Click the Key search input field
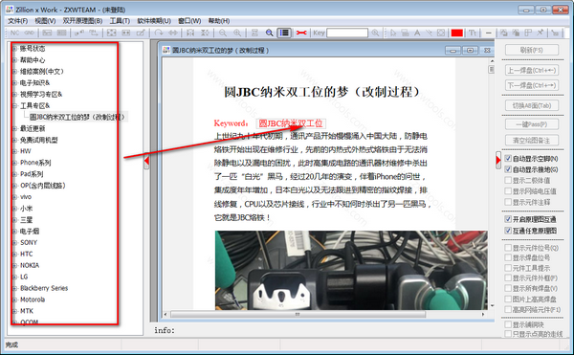This screenshot has width=574, height=355. click(347, 33)
